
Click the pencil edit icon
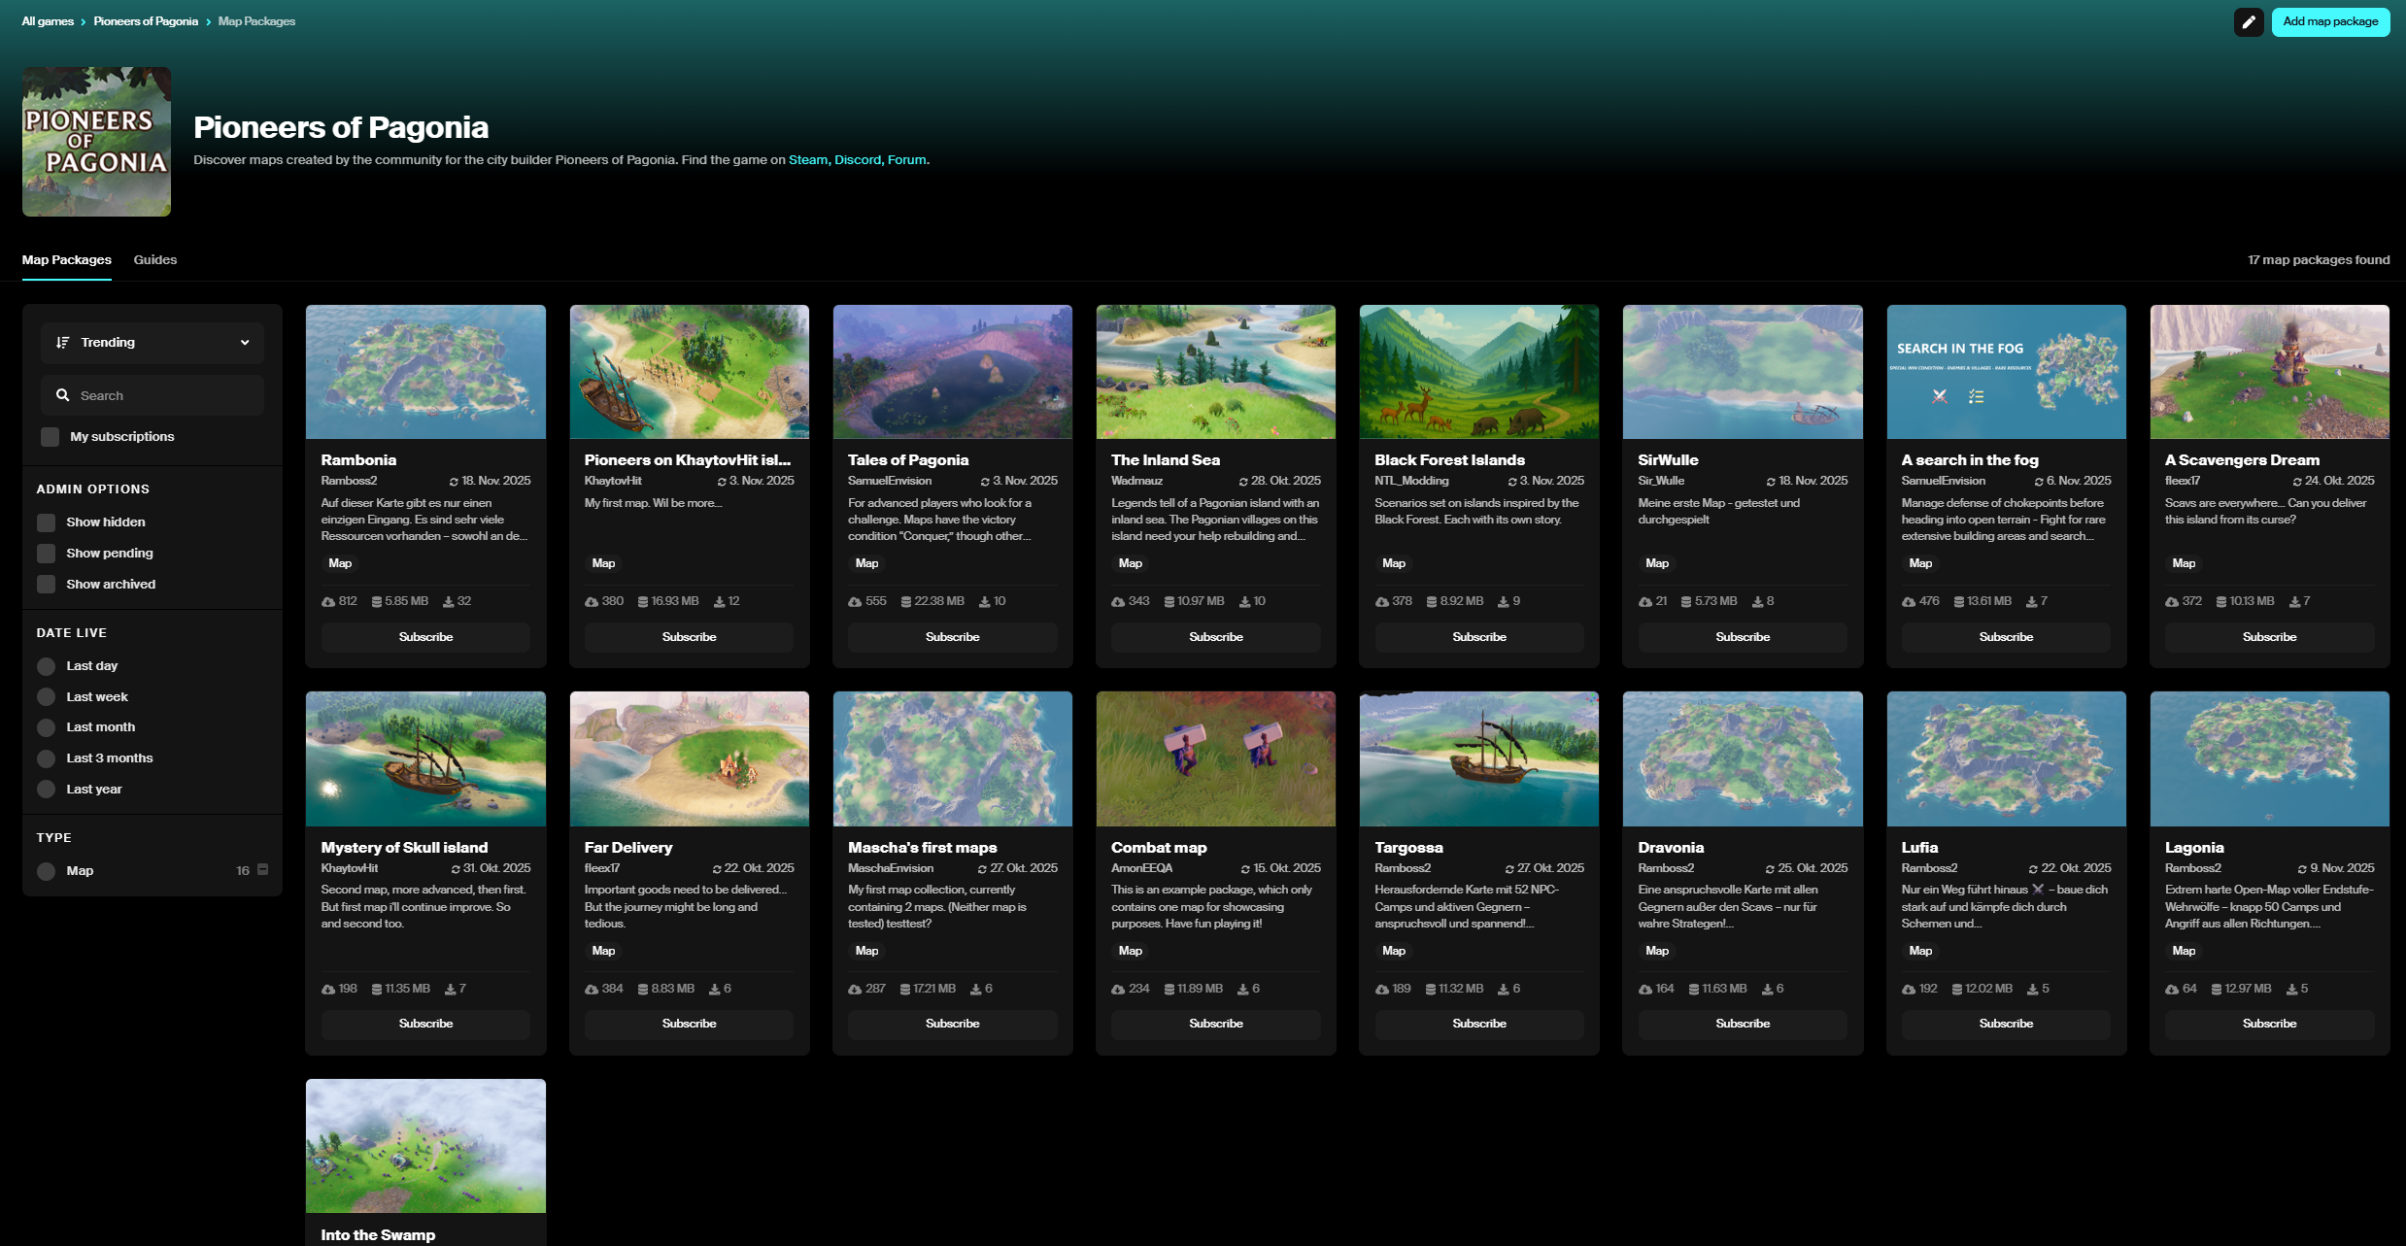tap(2248, 21)
